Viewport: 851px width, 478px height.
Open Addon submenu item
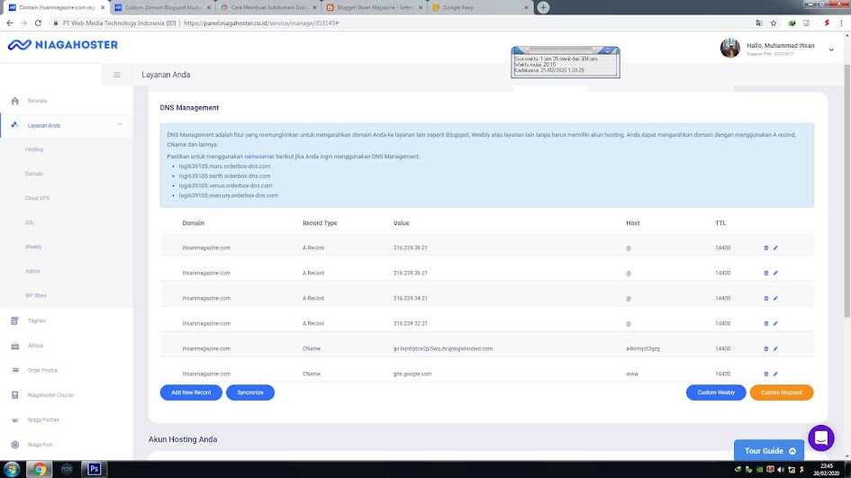coord(32,271)
